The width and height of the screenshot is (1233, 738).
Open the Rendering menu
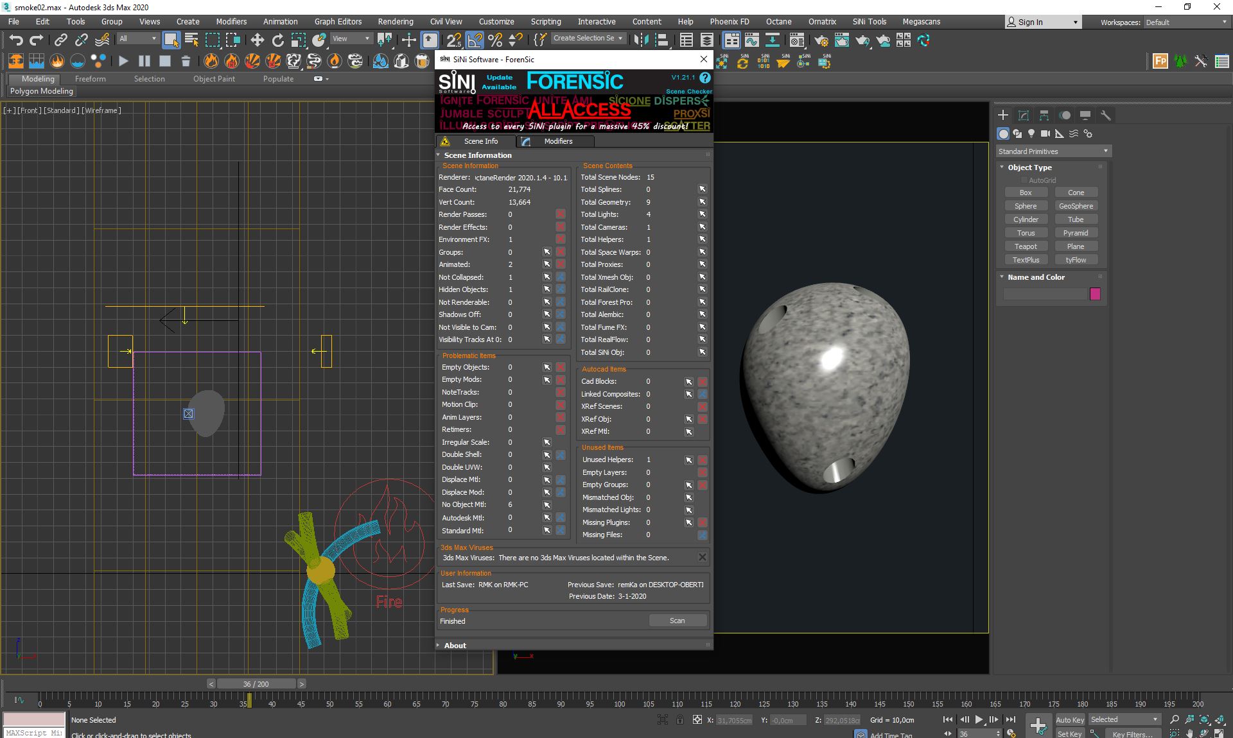tap(396, 22)
